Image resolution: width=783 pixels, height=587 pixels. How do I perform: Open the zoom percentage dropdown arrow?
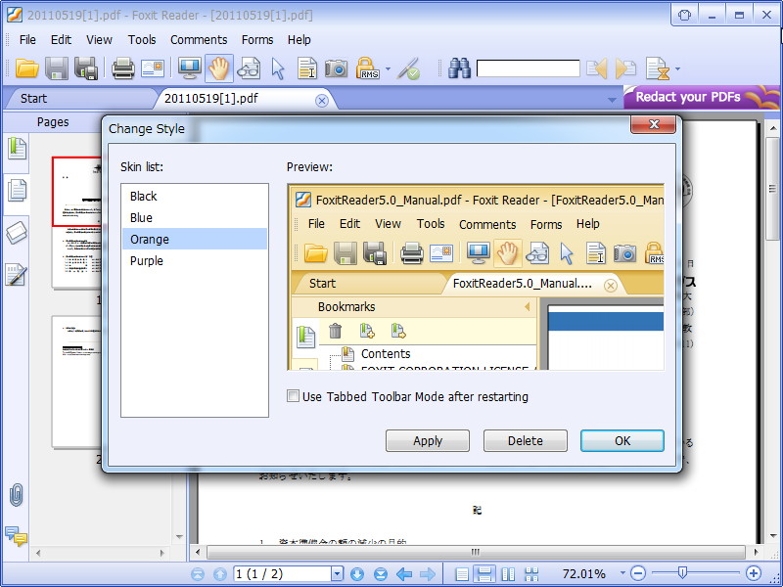pos(622,573)
